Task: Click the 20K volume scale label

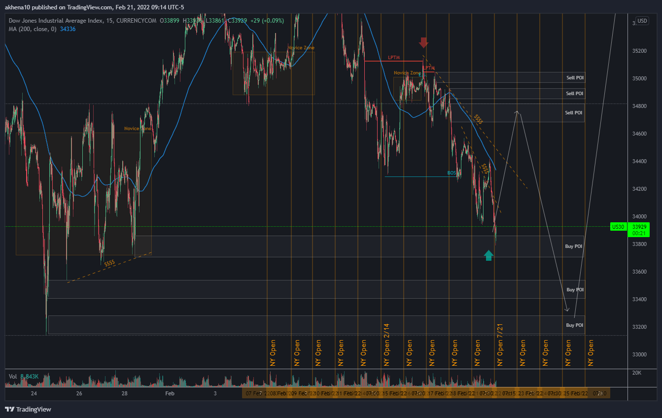Action: (637, 373)
